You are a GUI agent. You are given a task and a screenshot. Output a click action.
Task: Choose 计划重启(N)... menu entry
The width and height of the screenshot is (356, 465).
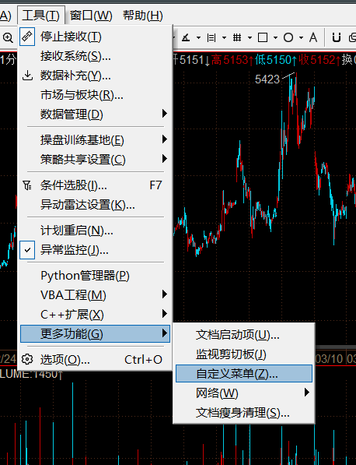coord(95,231)
